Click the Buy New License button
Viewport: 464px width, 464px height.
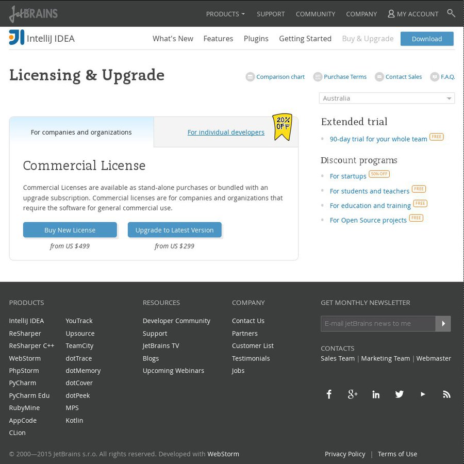tap(70, 230)
